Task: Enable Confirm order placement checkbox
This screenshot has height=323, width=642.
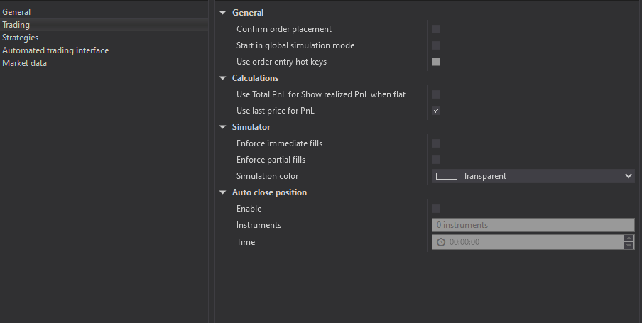Action: point(436,29)
